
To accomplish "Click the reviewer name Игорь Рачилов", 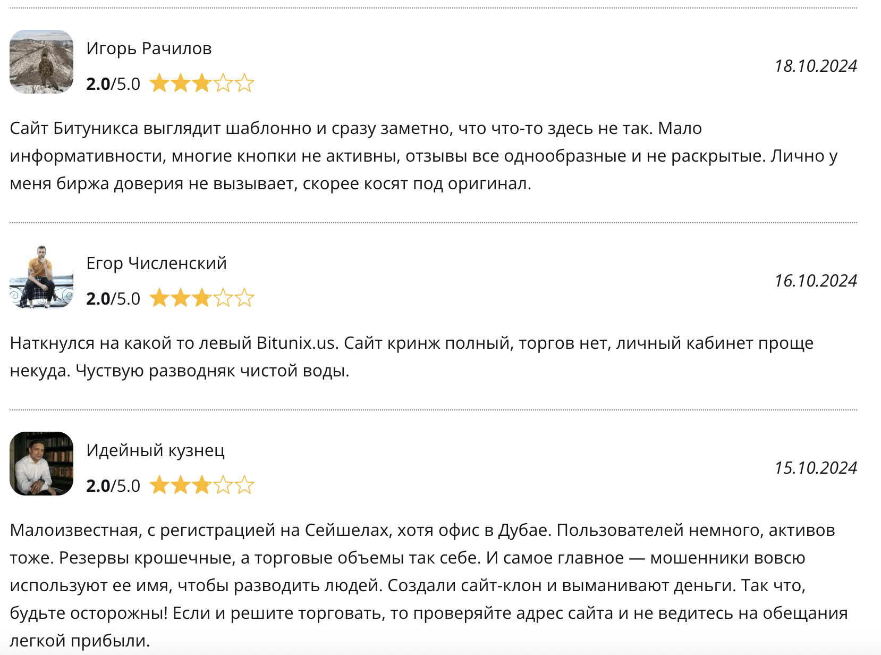I will [149, 48].
